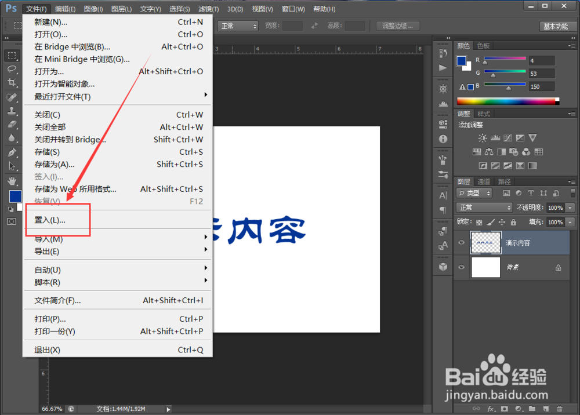Image resolution: width=580 pixels, height=415 pixels.
Task: Open the 类型 layer filter dropdown
Action: coord(474,193)
